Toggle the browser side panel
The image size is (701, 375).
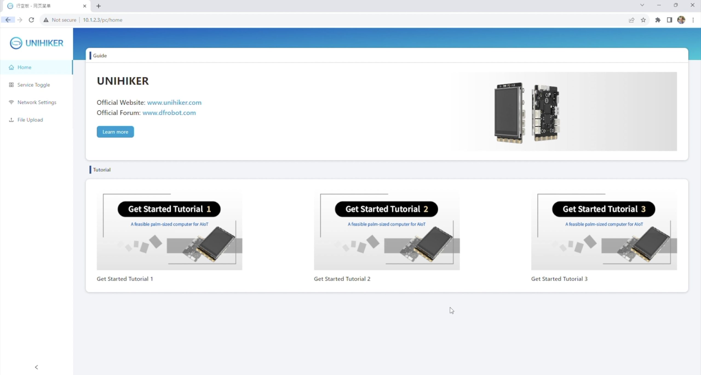[x=669, y=20]
